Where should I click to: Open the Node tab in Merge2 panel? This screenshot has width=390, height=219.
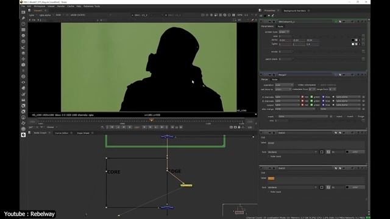pos(275,80)
